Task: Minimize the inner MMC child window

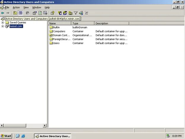Action: pos(174,7)
